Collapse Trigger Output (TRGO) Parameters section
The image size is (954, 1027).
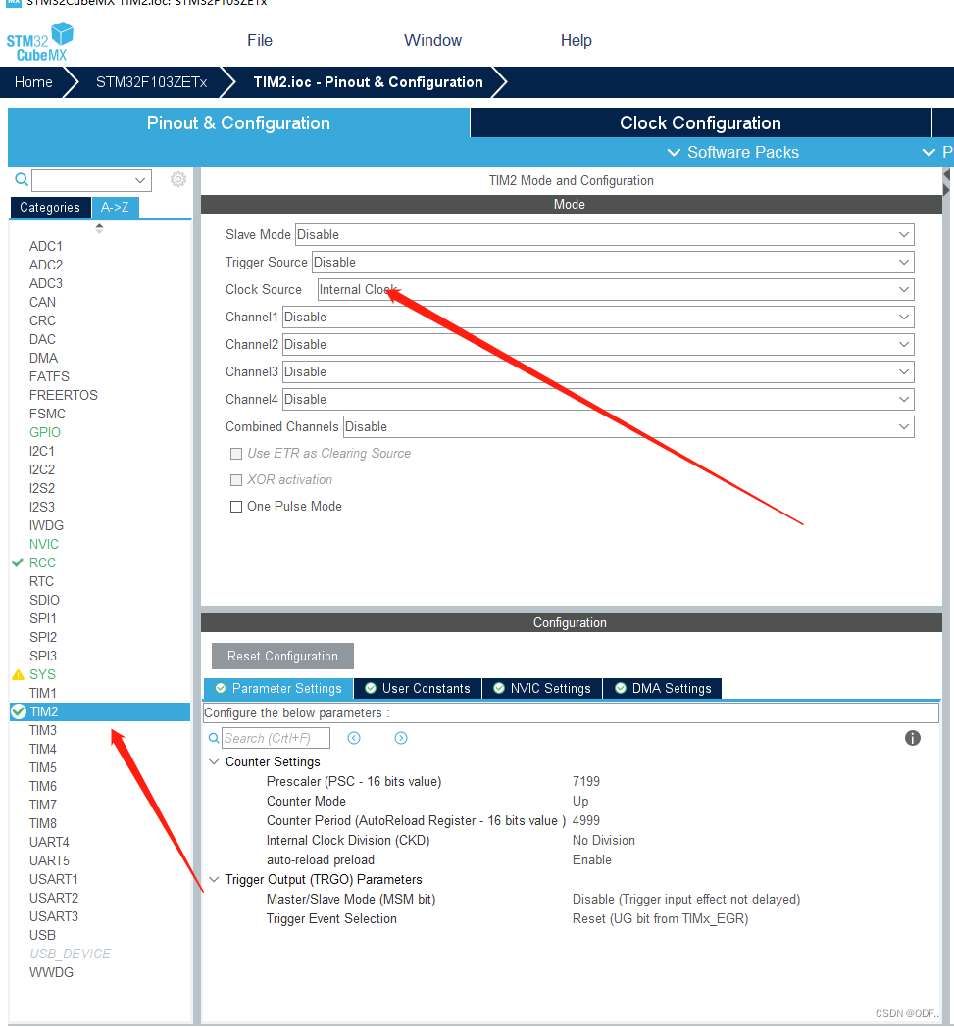click(214, 880)
